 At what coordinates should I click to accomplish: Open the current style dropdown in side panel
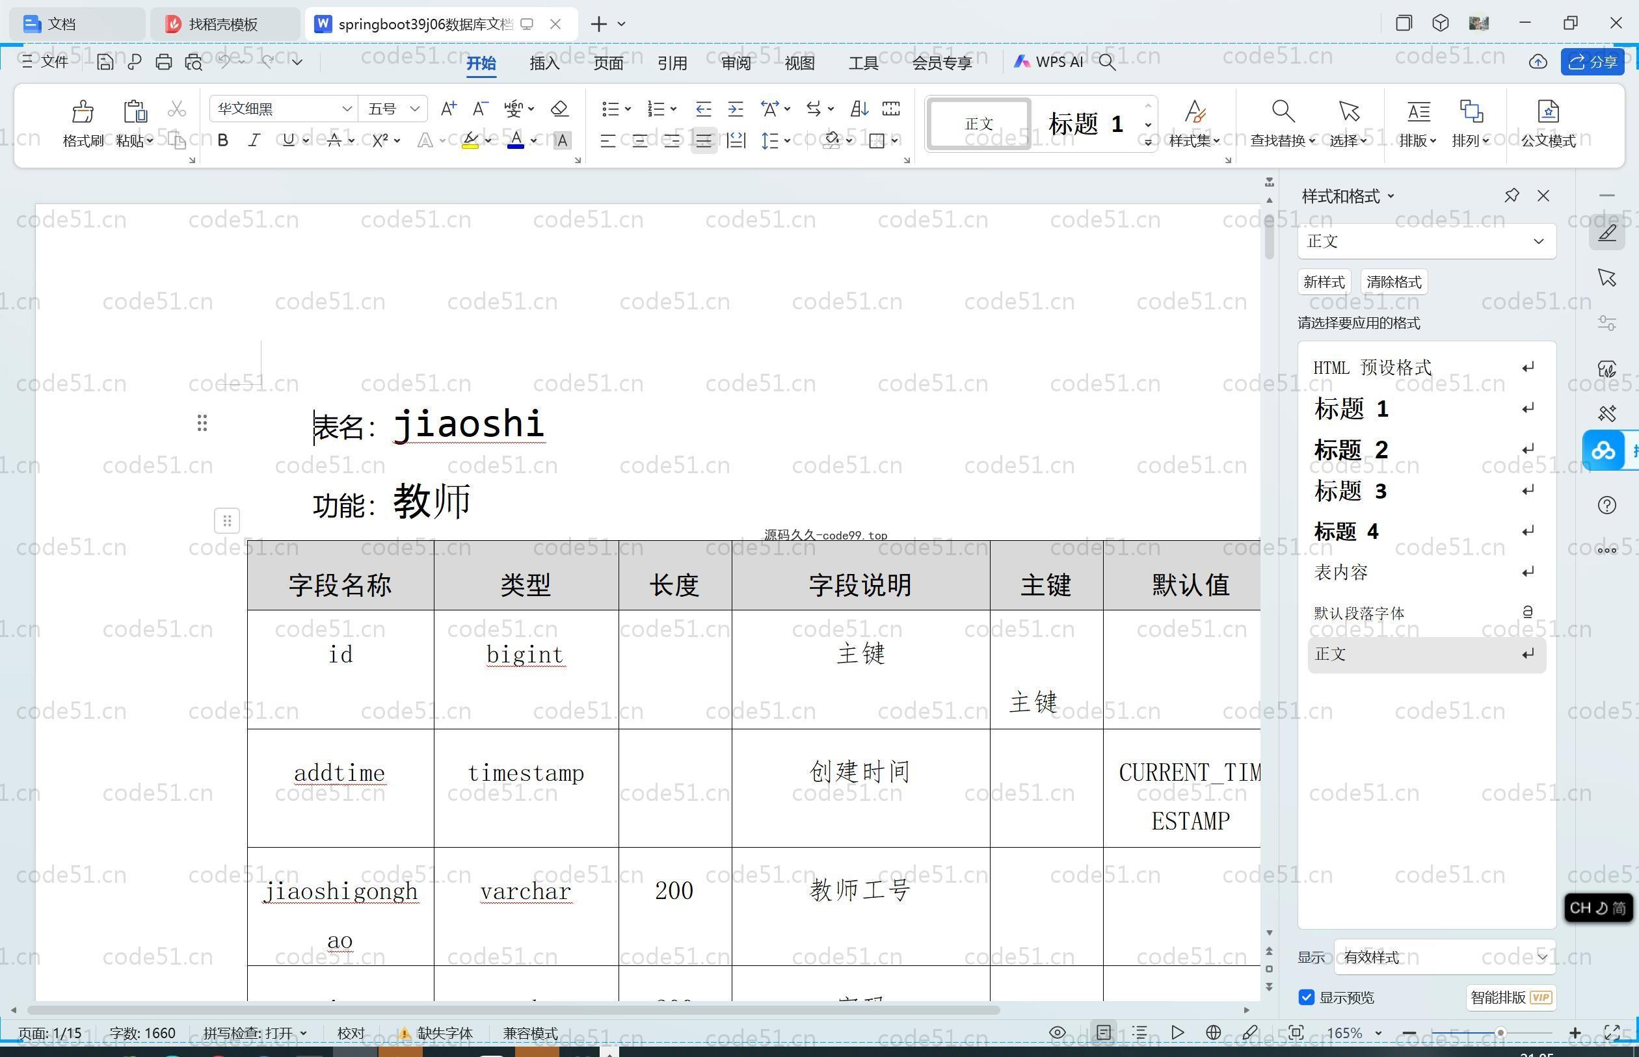pyautogui.click(x=1538, y=241)
